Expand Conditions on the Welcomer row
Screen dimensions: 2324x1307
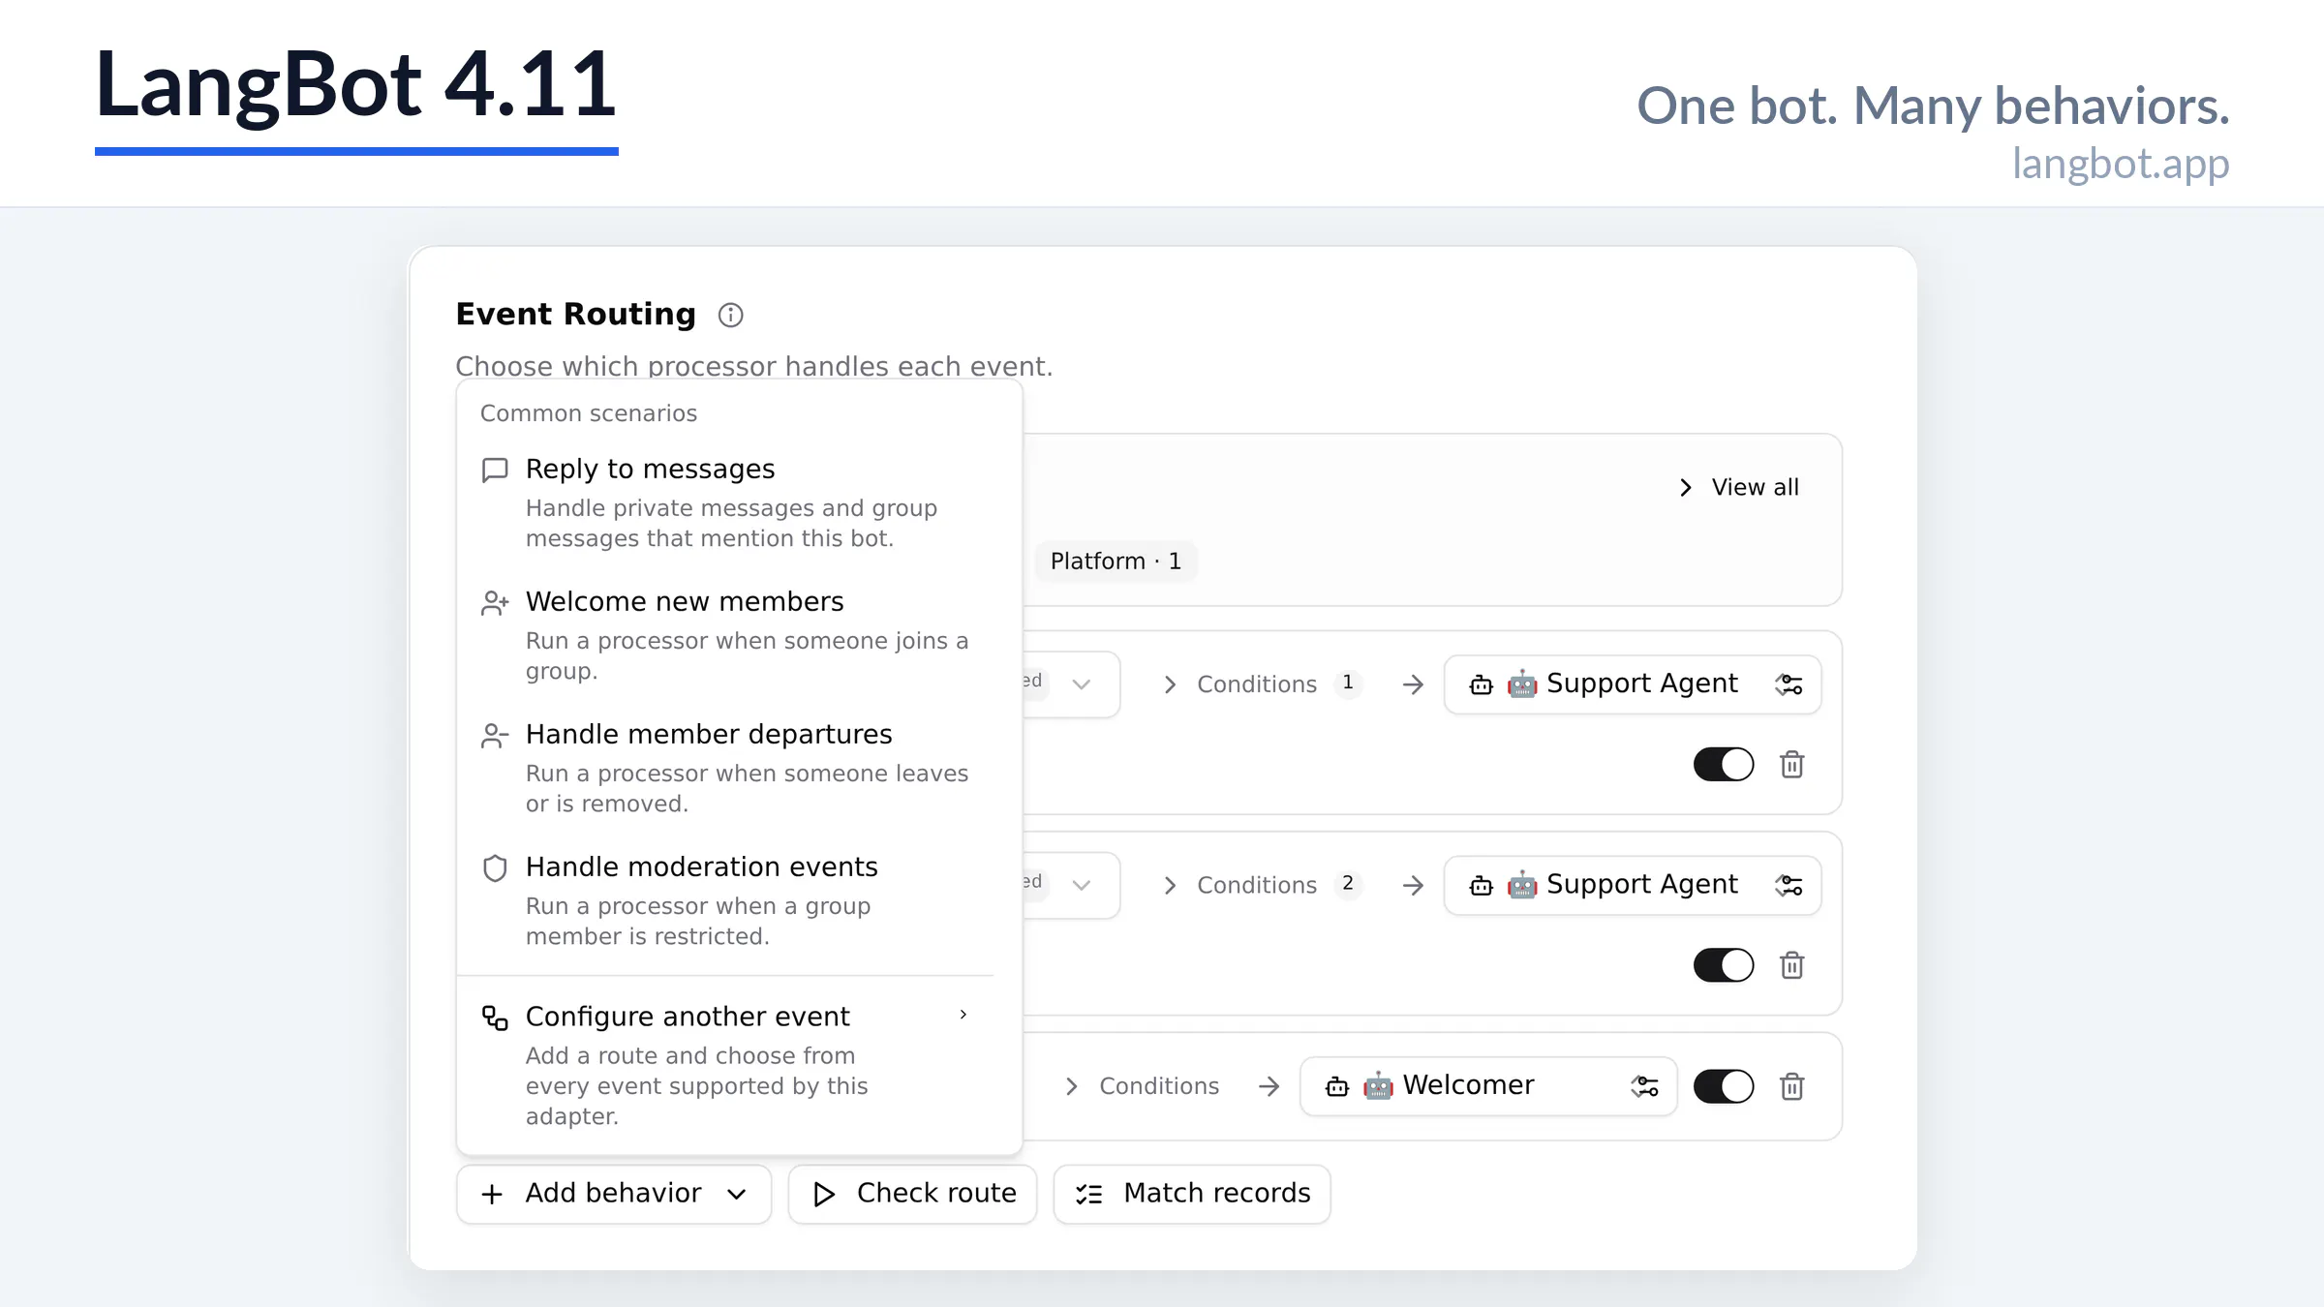(1141, 1086)
